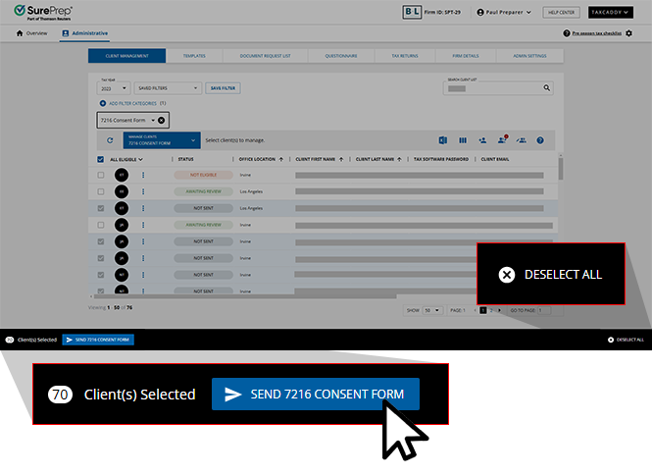The width and height of the screenshot is (652, 475).
Task: Click the blue help icon in client toolbar
Action: click(540, 140)
